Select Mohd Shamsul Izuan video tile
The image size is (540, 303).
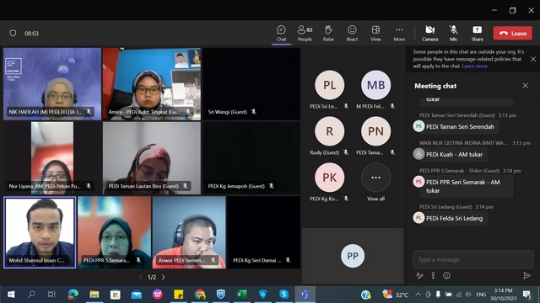[x=40, y=232]
